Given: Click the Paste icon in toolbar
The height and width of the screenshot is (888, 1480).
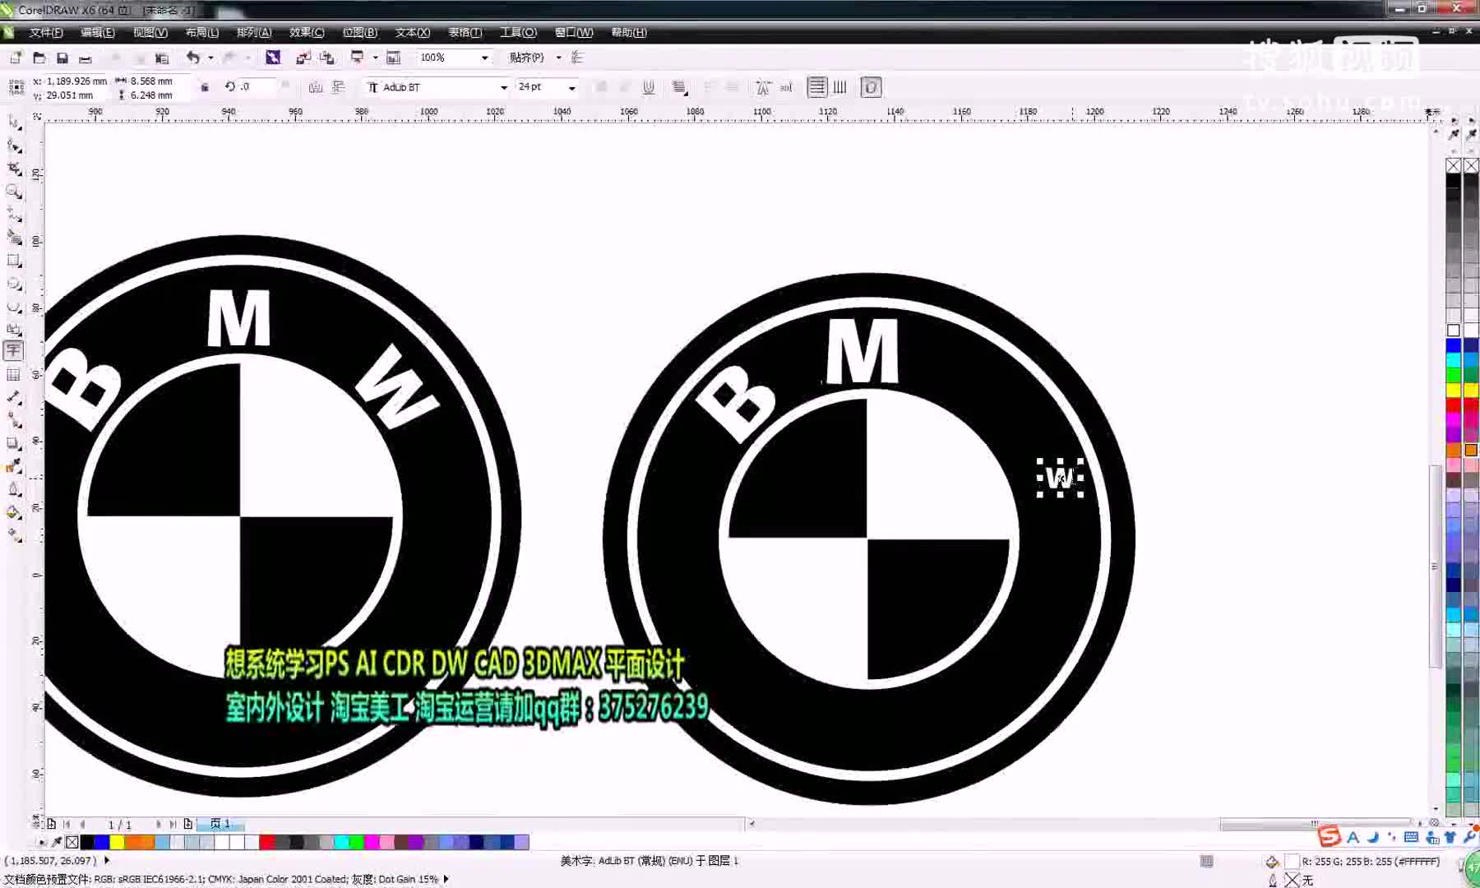Looking at the screenshot, I should 162,58.
